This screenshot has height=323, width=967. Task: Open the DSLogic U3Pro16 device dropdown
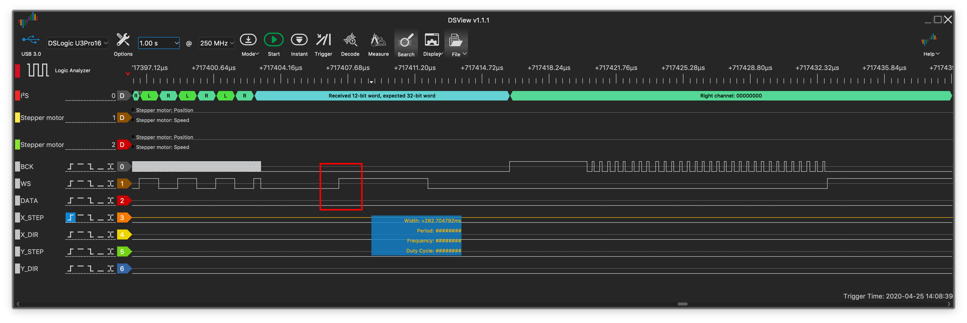[77, 43]
